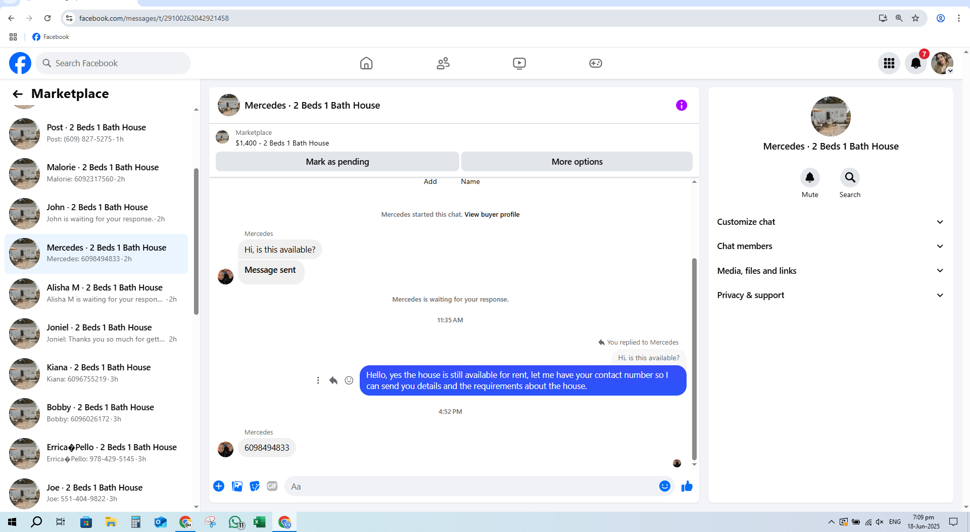The height and width of the screenshot is (532, 970).
Task: Click the chat messages scrollbar
Action: pos(694,359)
